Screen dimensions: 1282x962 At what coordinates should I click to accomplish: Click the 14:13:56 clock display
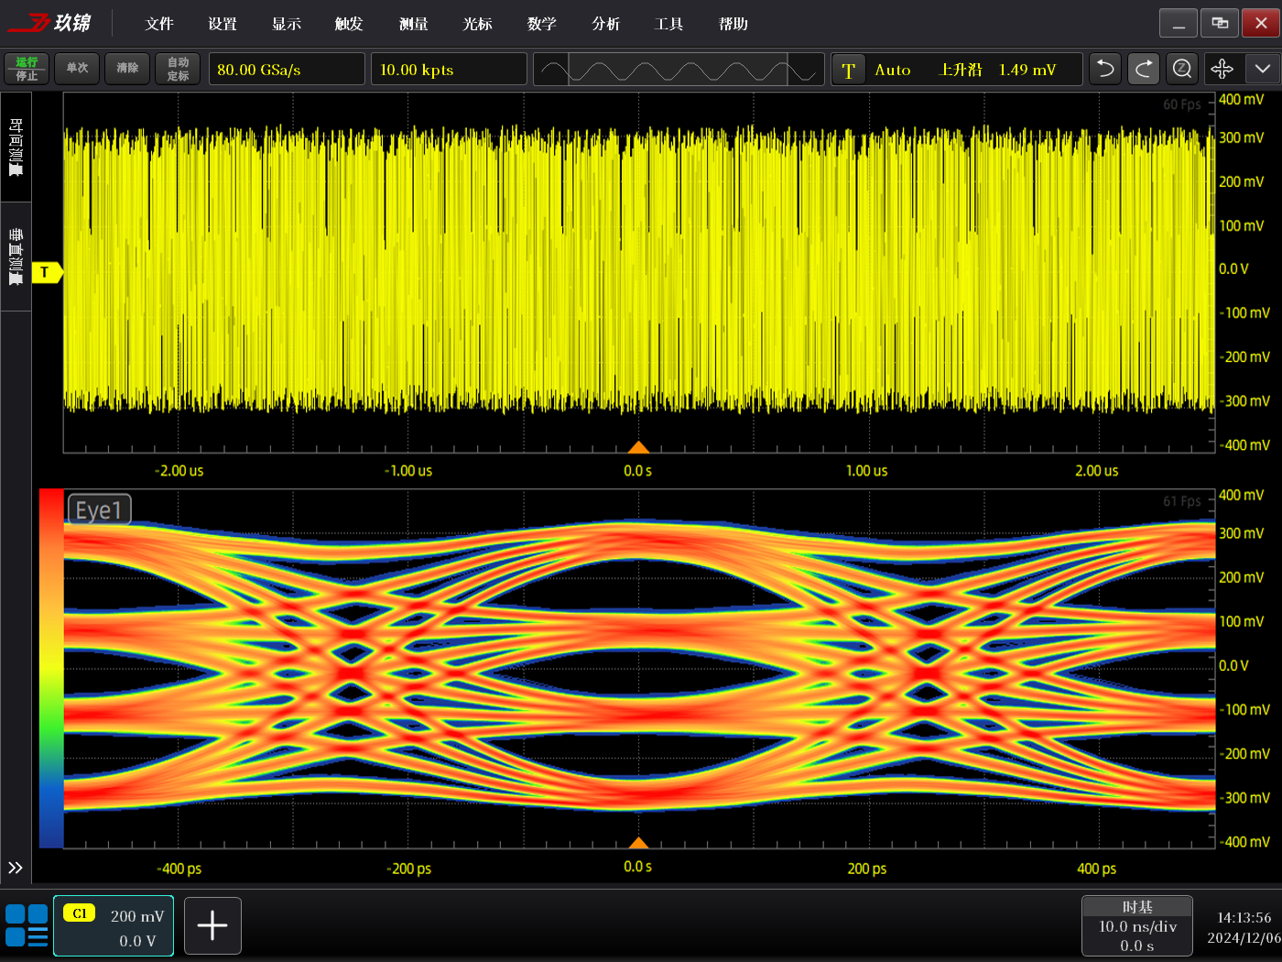point(1244,917)
